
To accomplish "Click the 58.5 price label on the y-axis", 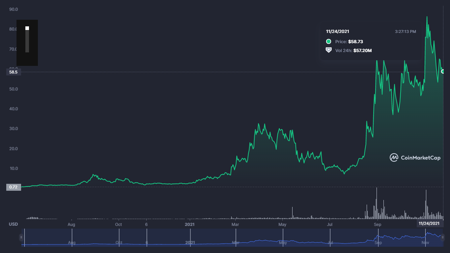I will pyautogui.click(x=13, y=72).
